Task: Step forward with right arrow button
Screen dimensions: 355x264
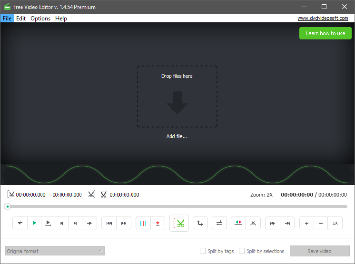Action: (89, 223)
